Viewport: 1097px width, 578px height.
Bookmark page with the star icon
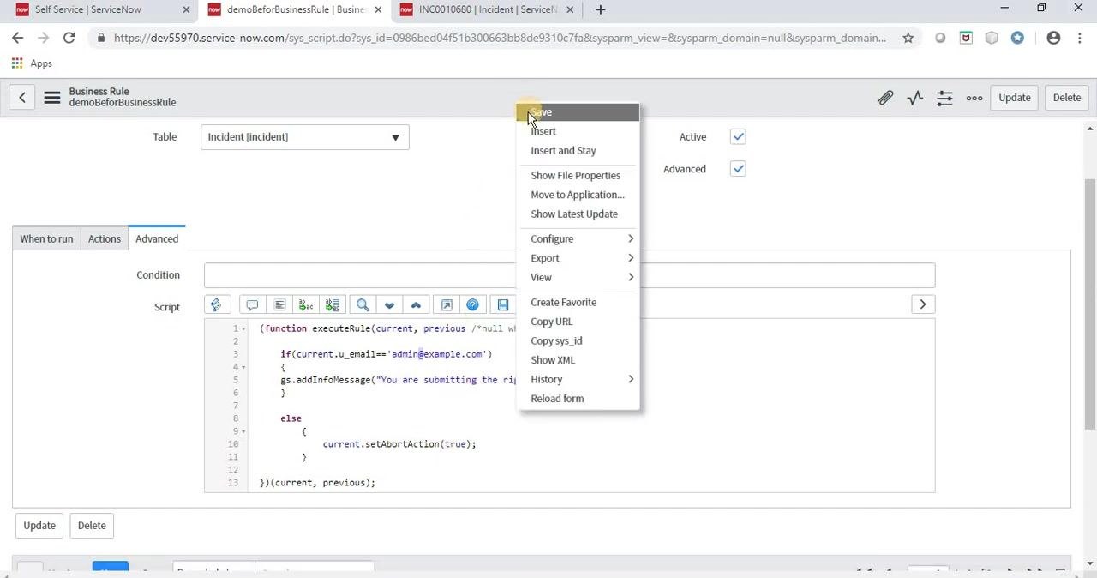(x=908, y=38)
